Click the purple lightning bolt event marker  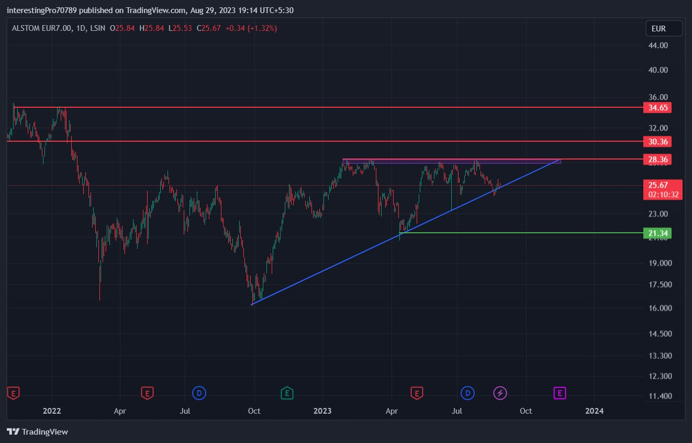click(500, 392)
